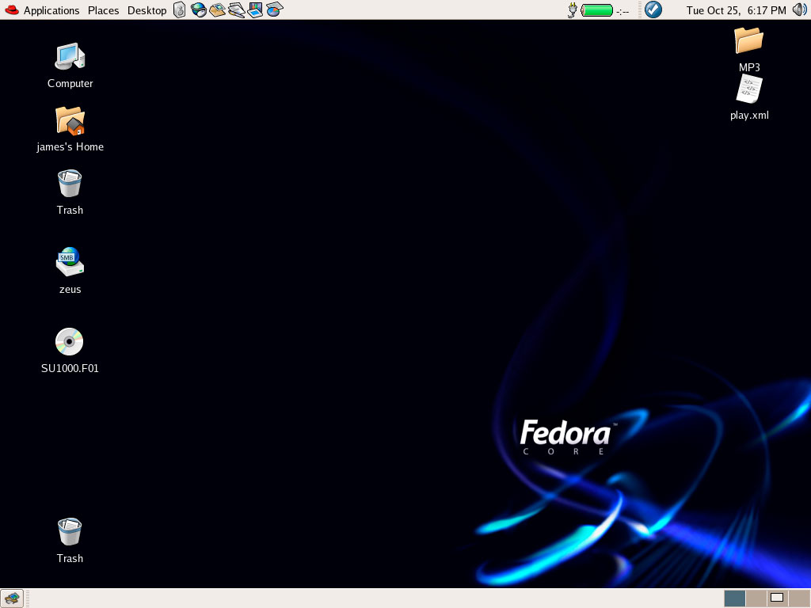Select the james's Home folder icon
The image size is (811, 608).
pyautogui.click(x=70, y=120)
